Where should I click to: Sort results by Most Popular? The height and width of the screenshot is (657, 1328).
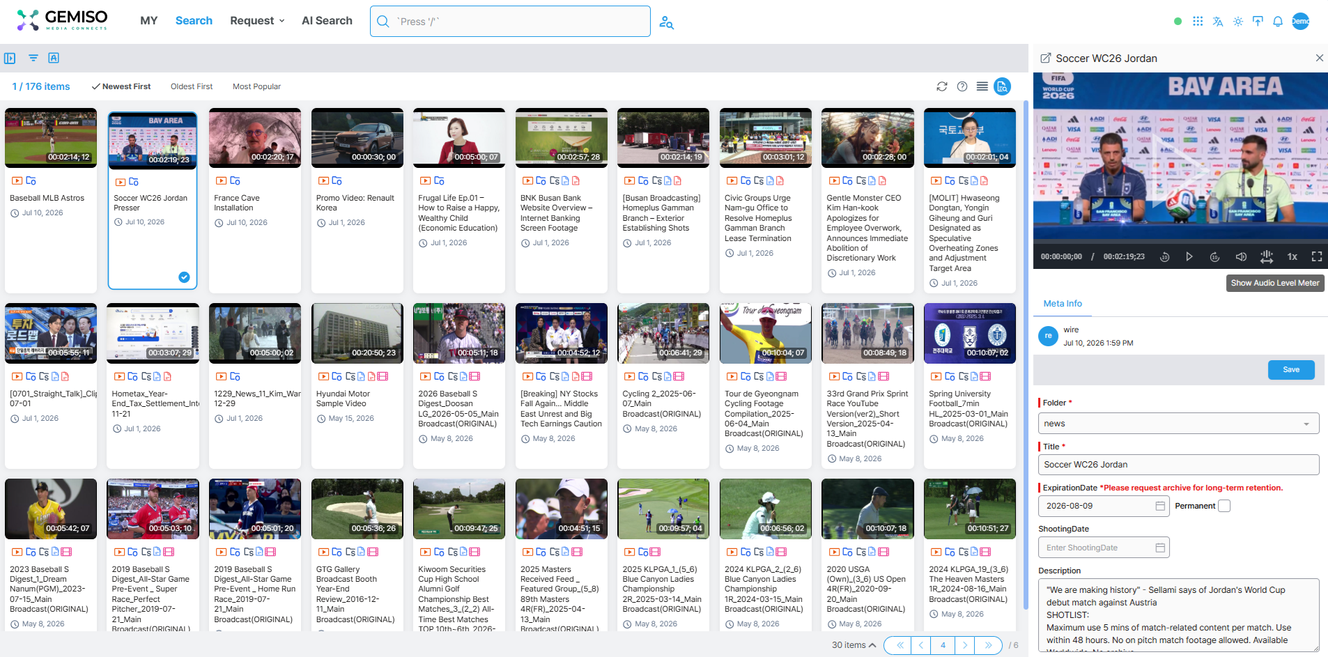[256, 86]
